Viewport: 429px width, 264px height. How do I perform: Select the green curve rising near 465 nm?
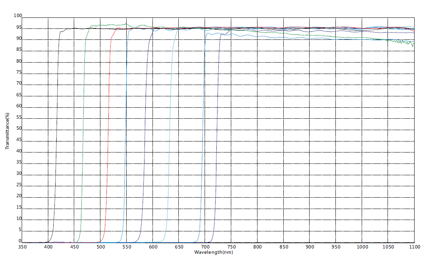[x=83, y=129]
